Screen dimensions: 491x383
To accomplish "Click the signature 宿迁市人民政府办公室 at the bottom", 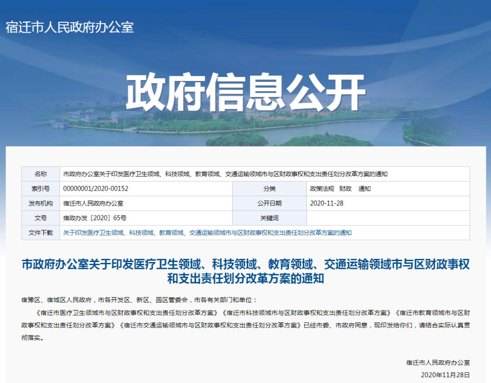I will point(438,363).
